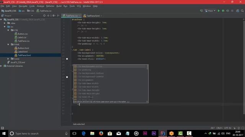Select Label.css in the project tree
Viewport: 245px width, 137px height.
[22, 37]
